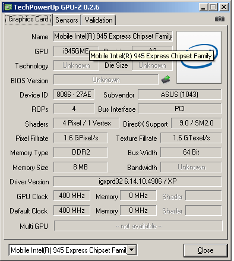
Task: Click the Bus Interface value PCI
Action: tap(179, 109)
